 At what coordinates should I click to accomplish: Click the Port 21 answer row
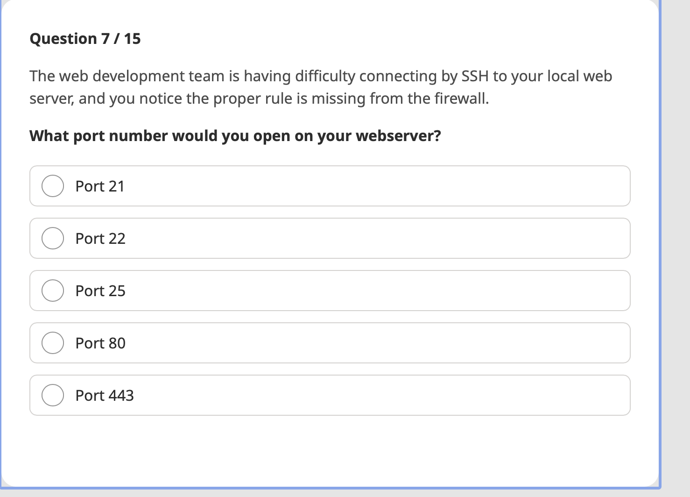tap(330, 186)
